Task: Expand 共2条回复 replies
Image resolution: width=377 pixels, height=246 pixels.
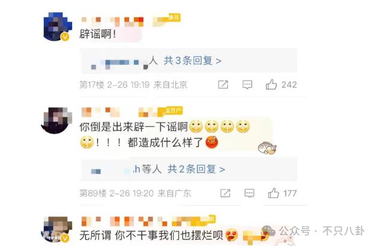Action: click(196, 169)
